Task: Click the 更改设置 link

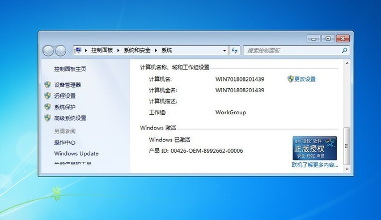Action: pos(305,79)
